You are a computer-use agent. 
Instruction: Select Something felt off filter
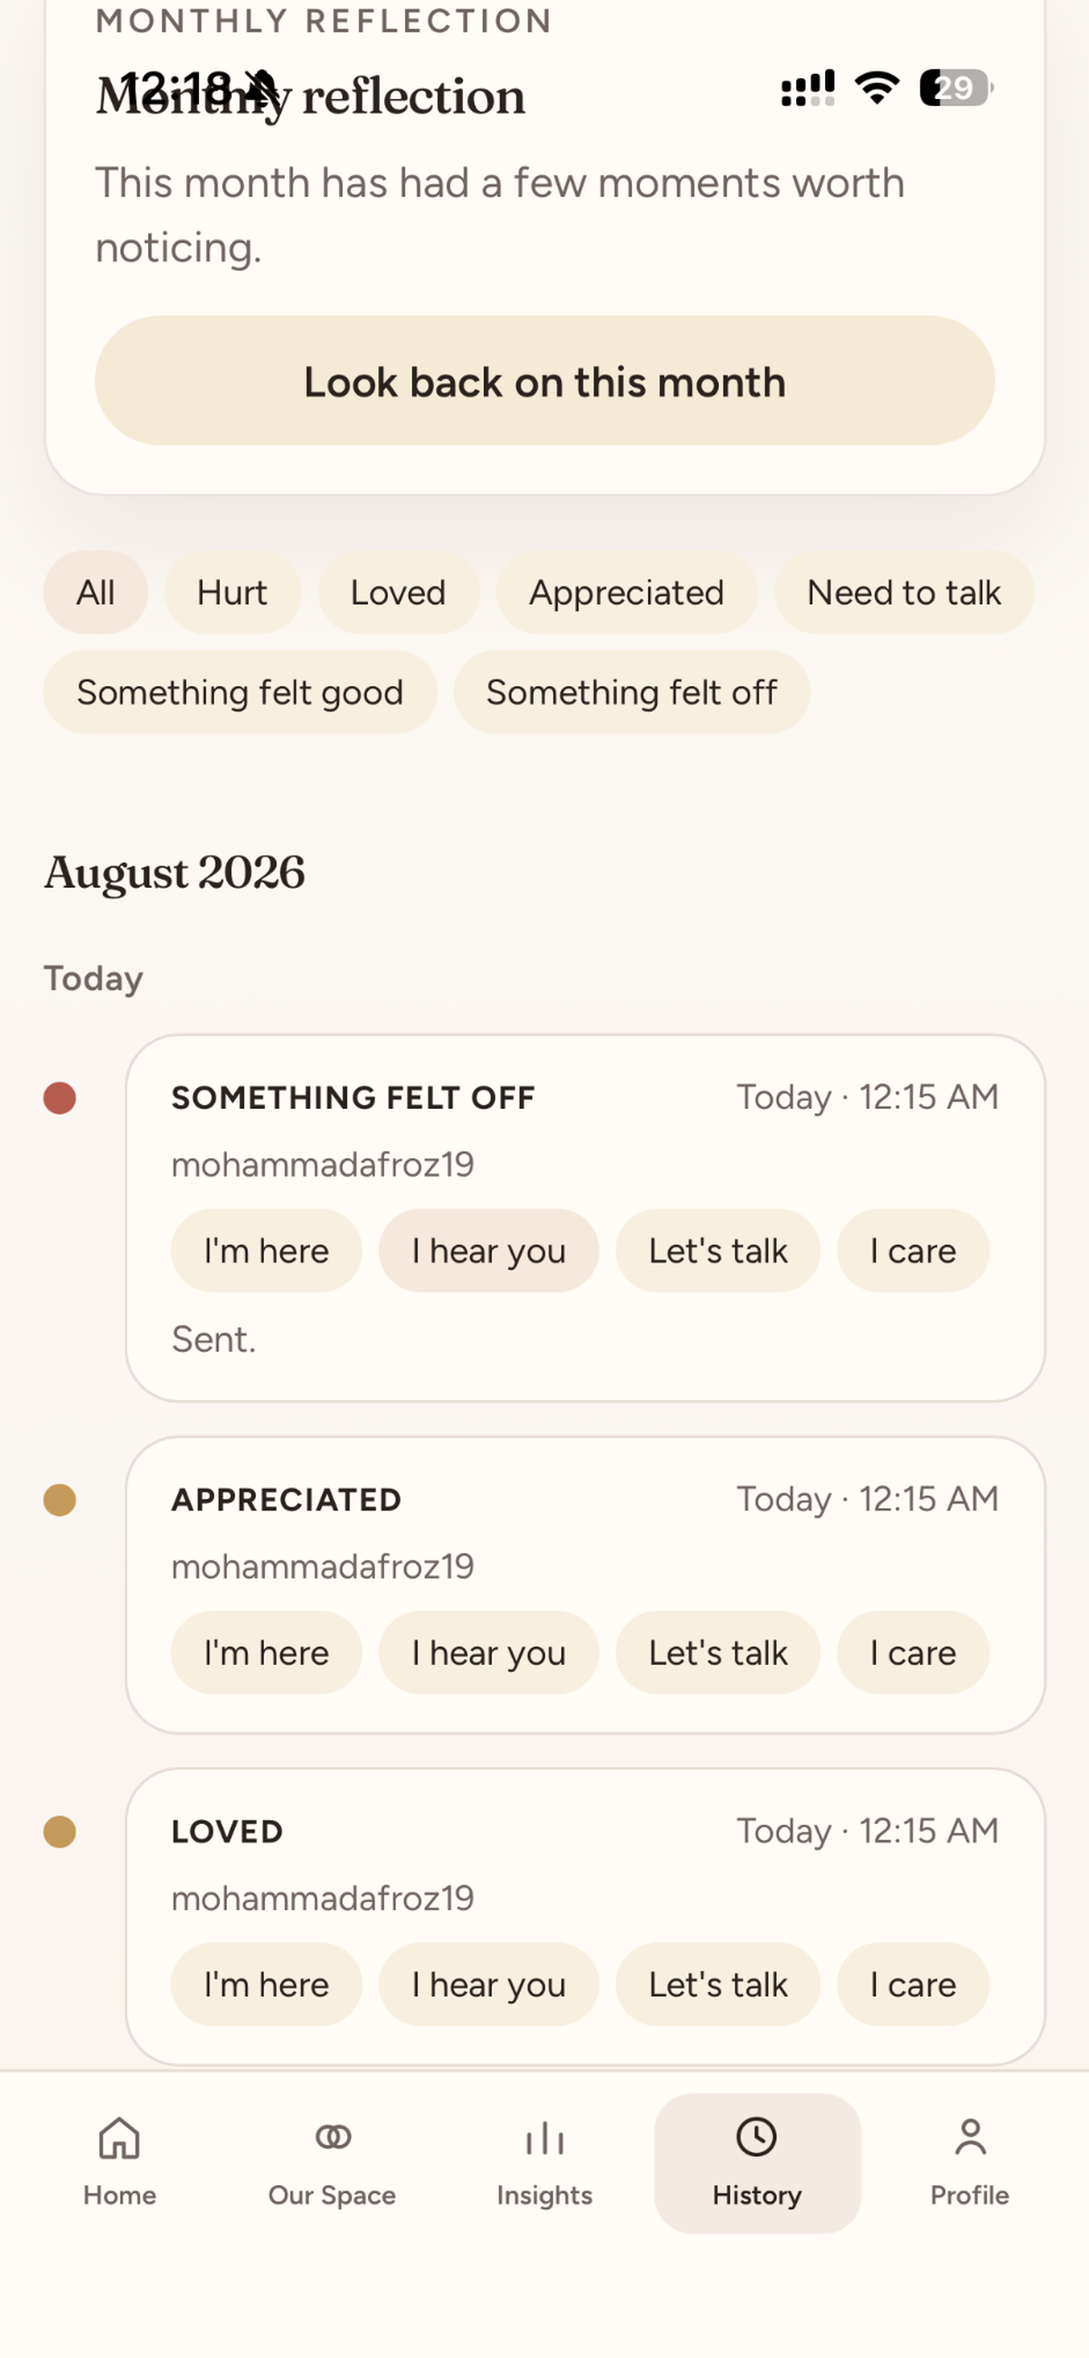[631, 692]
